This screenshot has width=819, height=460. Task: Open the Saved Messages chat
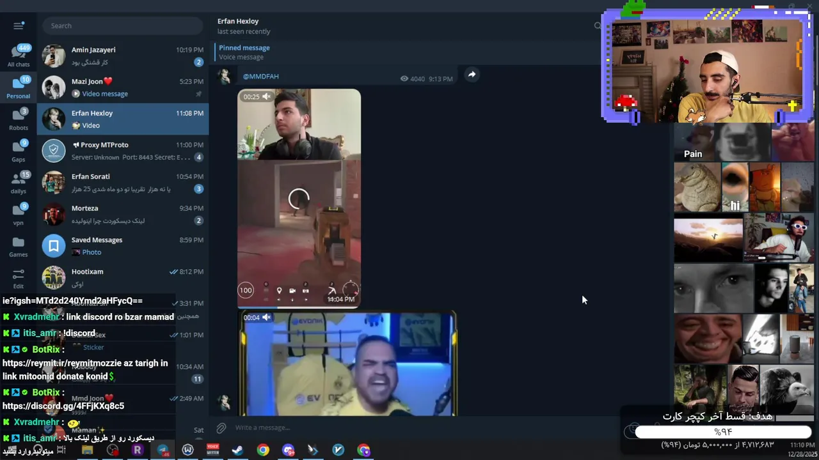click(123, 245)
